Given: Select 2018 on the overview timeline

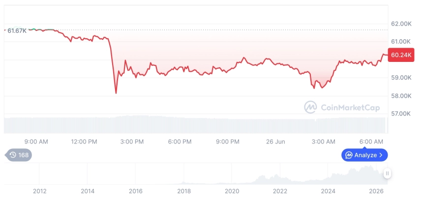Looking at the screenshot, I should (x=184, y=191).
